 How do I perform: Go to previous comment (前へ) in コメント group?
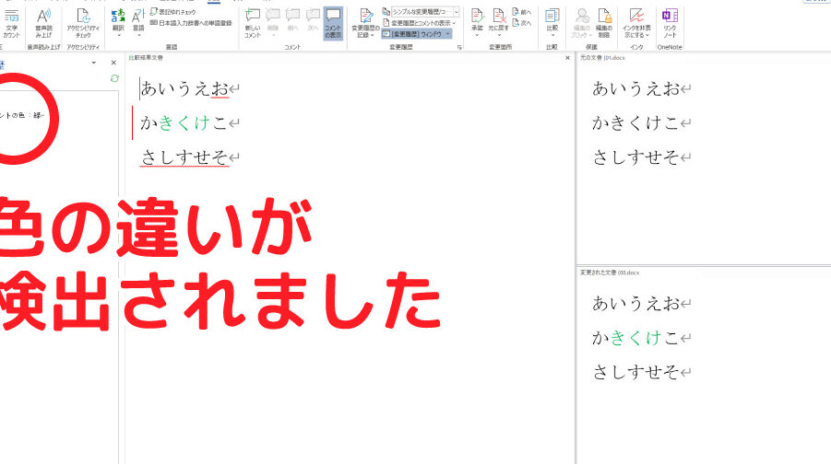click(x=292, y=21)
